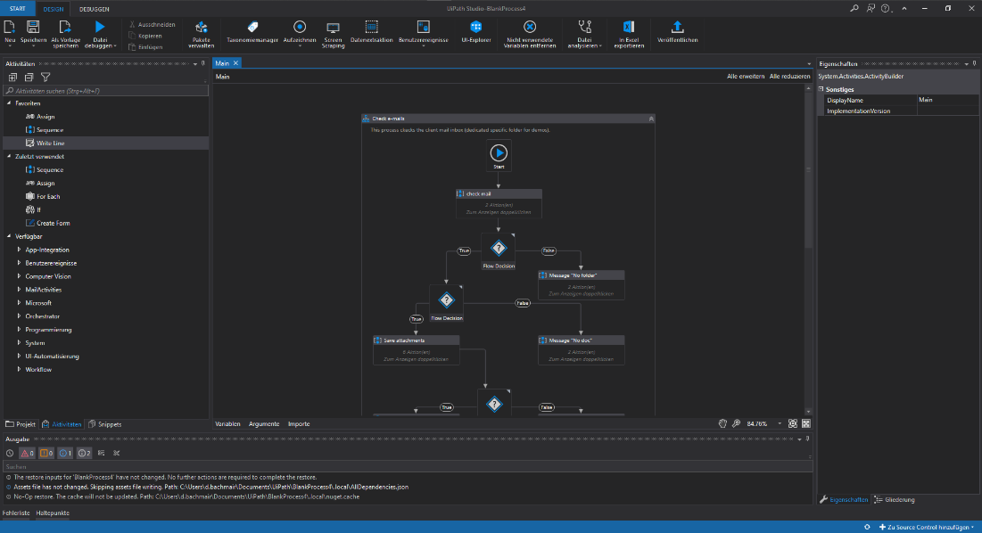Open the Projekt panel tab
Image resolution: width=982 pixels, height=533 pixels.
coord(21,424)
